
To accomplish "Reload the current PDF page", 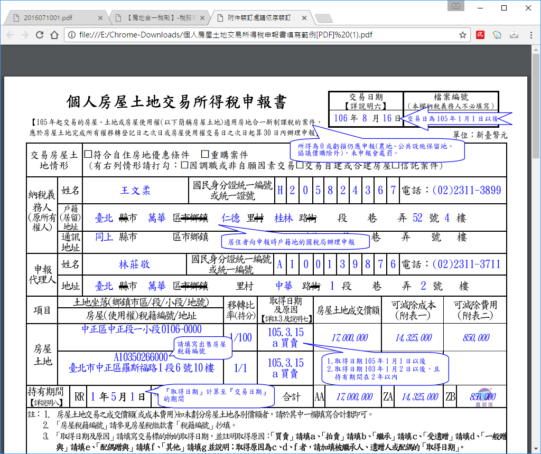I will tap(40, 35).
